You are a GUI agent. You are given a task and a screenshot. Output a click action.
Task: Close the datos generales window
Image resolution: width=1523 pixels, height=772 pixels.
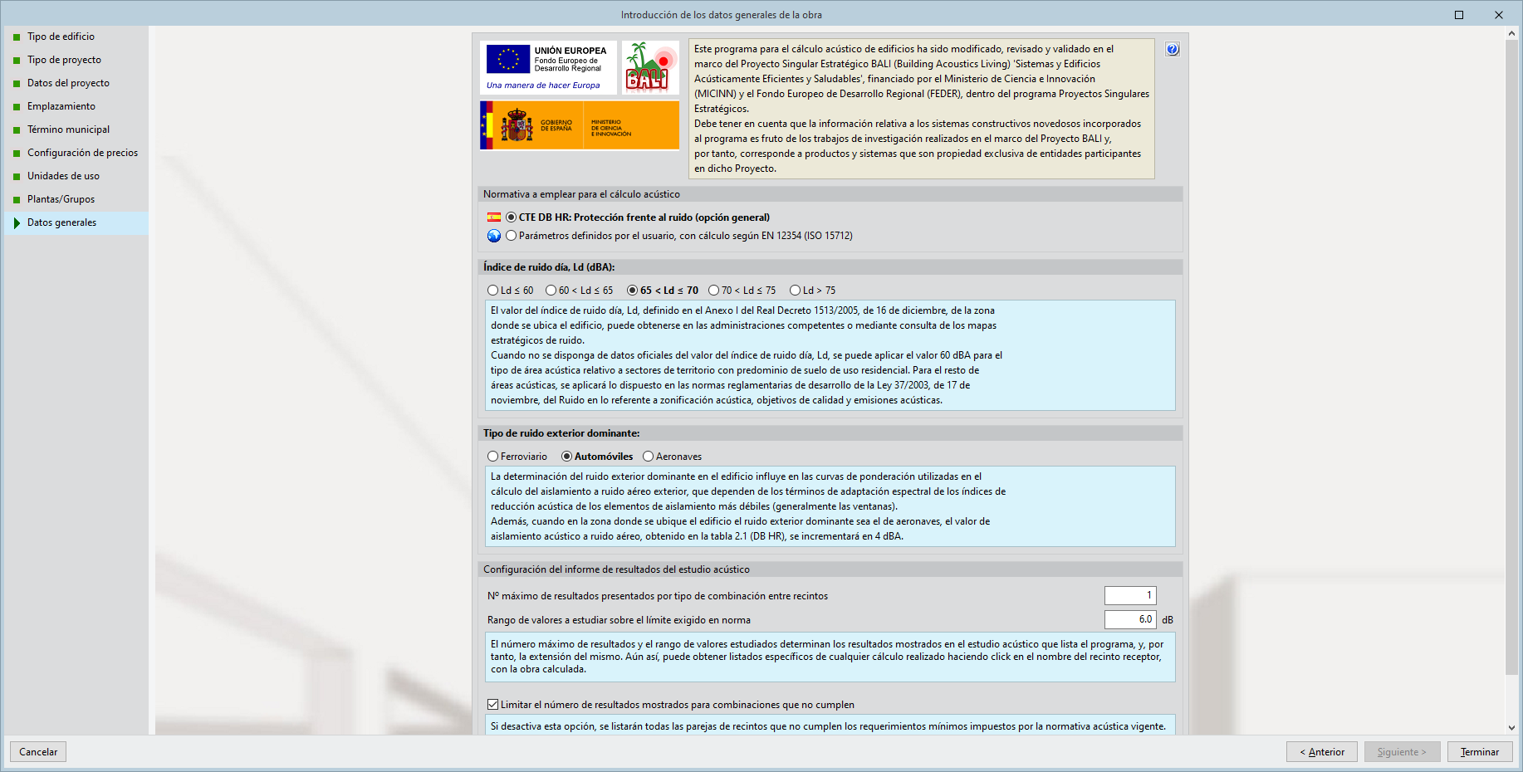click(x=1499, y=15)
